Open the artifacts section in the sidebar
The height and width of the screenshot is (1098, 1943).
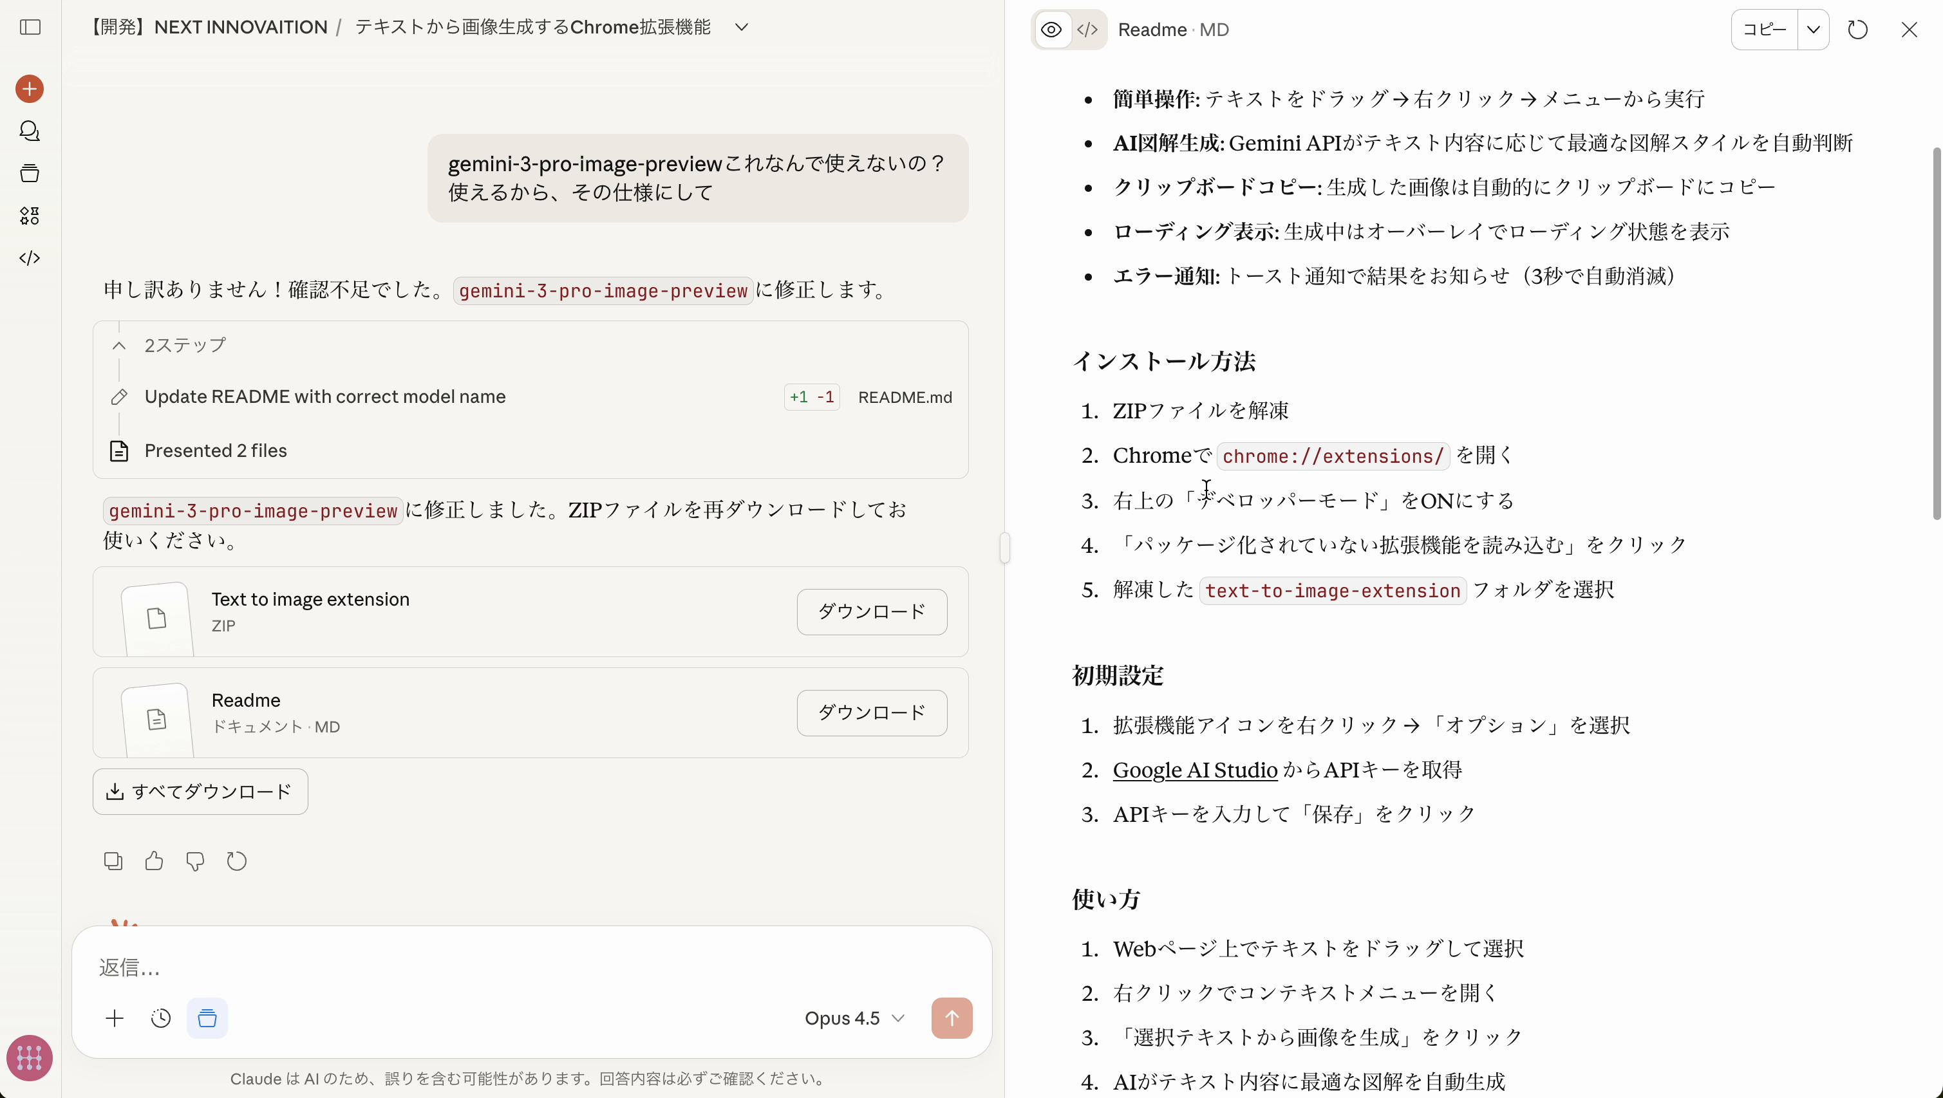30,216
